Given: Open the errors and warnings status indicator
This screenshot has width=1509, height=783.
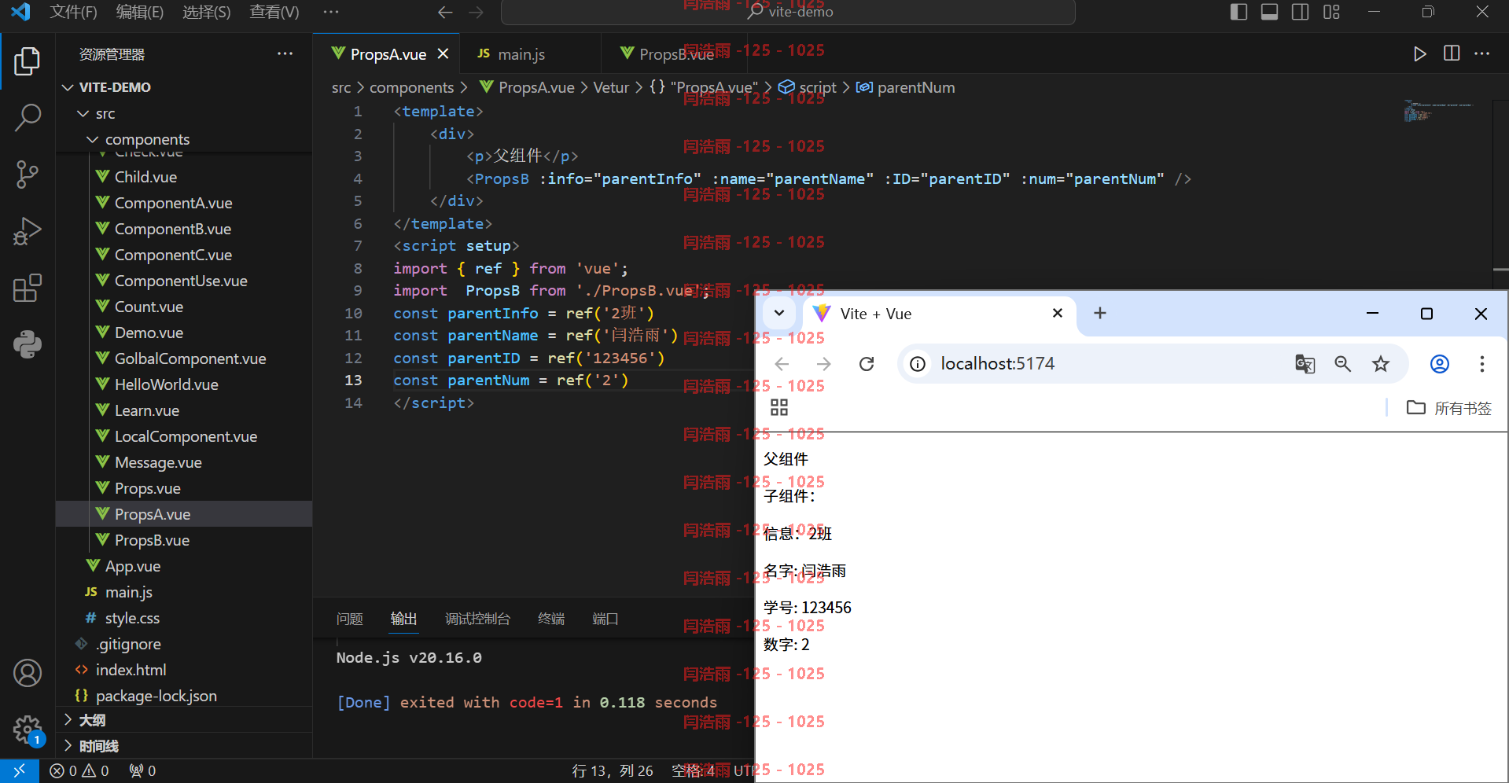Looking at the screenshot, I should pyautogui.click(x=79, y=771).
